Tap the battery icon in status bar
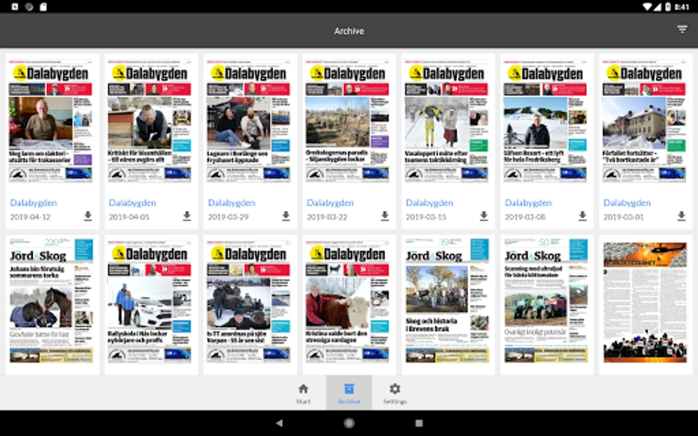698x436 pixels. [668, 7]
